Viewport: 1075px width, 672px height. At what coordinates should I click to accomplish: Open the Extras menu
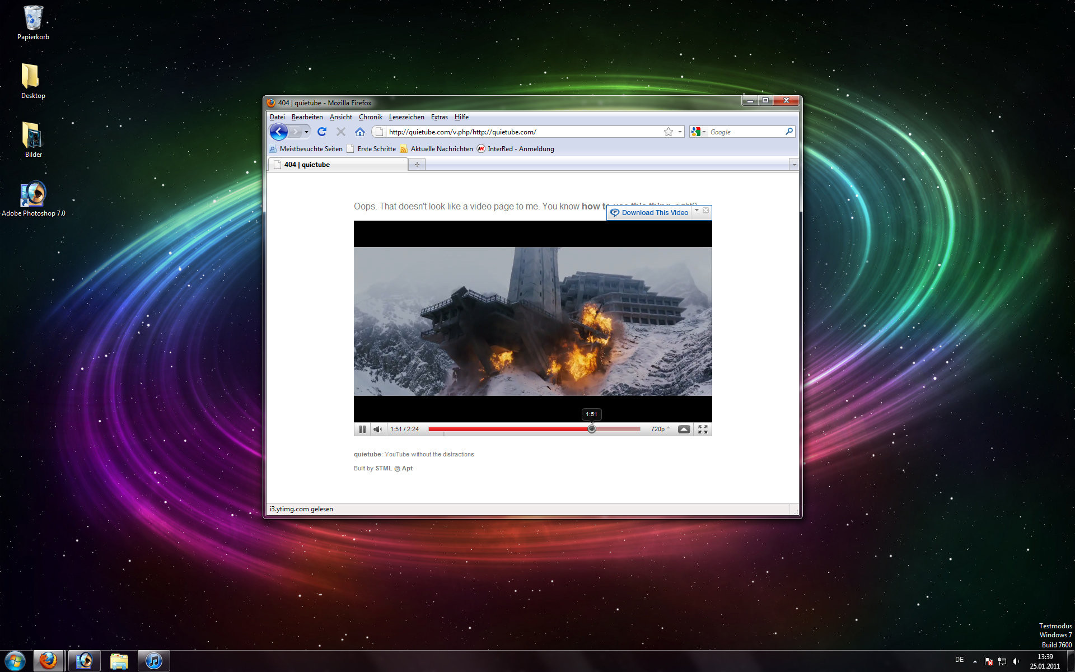(439, 117)
